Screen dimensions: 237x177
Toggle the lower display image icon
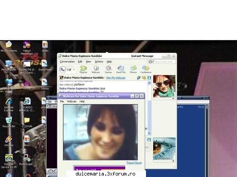point(149,140)
